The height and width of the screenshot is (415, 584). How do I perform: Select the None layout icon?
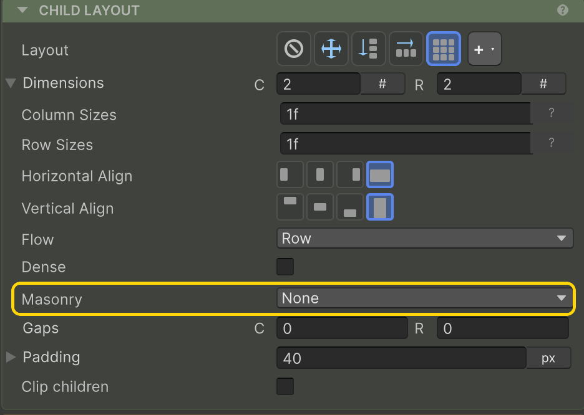[x=294, y=49]
